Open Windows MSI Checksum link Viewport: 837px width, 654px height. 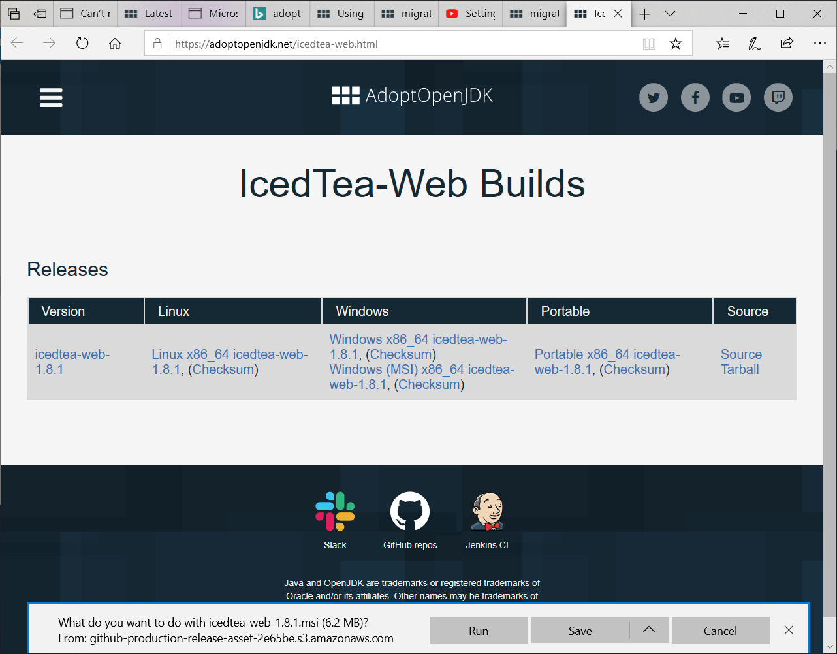point(429,384)
